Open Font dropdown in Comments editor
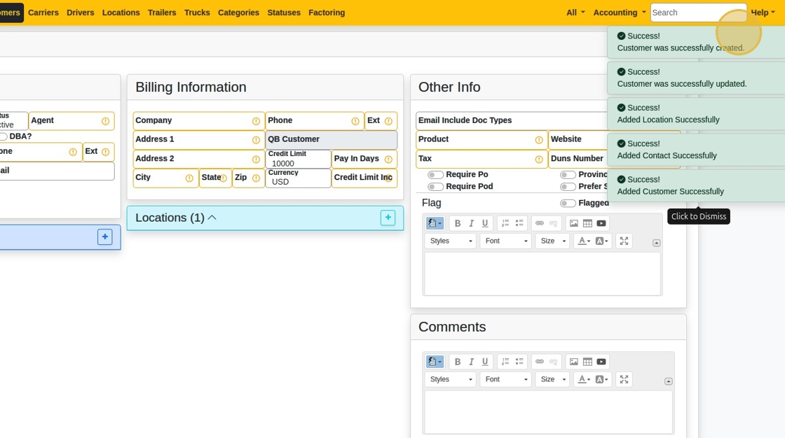Image resolution: width=785 pixels, height=438 pixels. click(x=506, y=379)
